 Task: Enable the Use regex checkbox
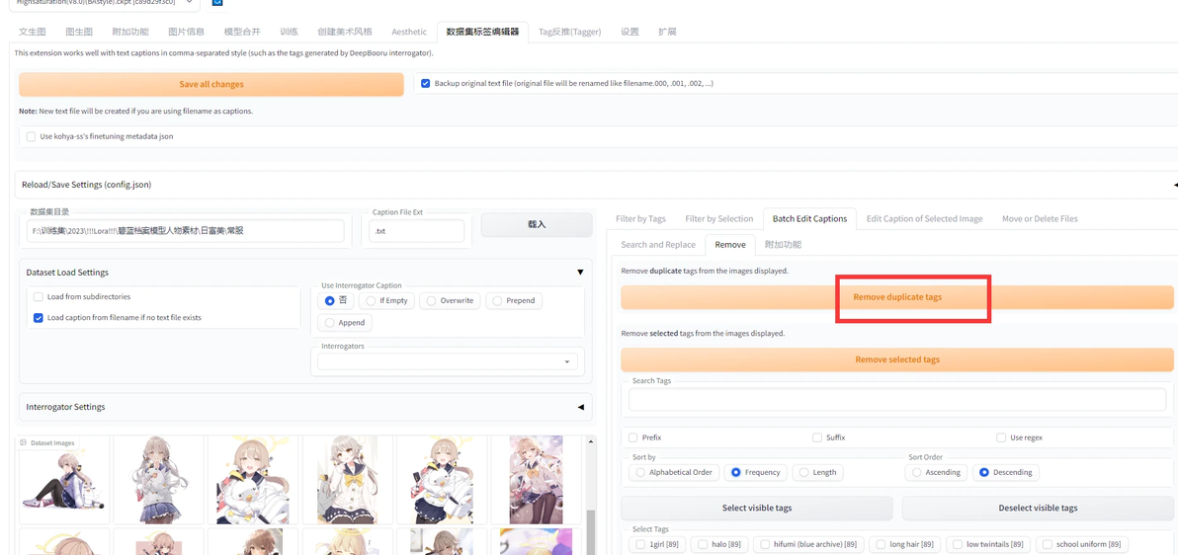pyautogui.click(x=1001, y=437)
